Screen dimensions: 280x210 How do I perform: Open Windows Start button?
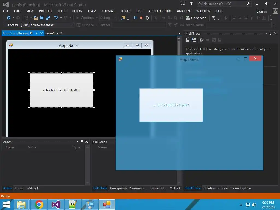tap(7, 205)
